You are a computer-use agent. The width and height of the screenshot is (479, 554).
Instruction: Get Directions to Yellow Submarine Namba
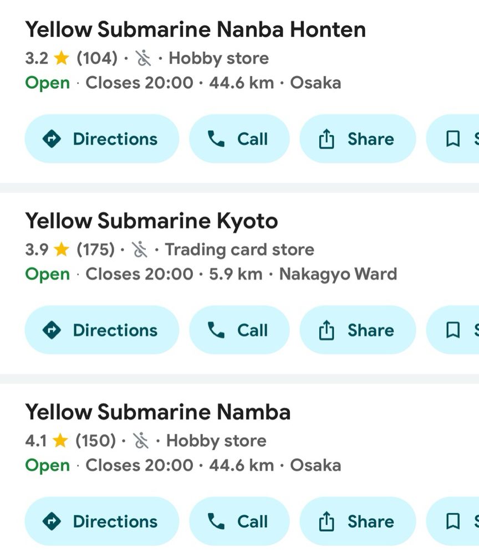tap(102, 521)
